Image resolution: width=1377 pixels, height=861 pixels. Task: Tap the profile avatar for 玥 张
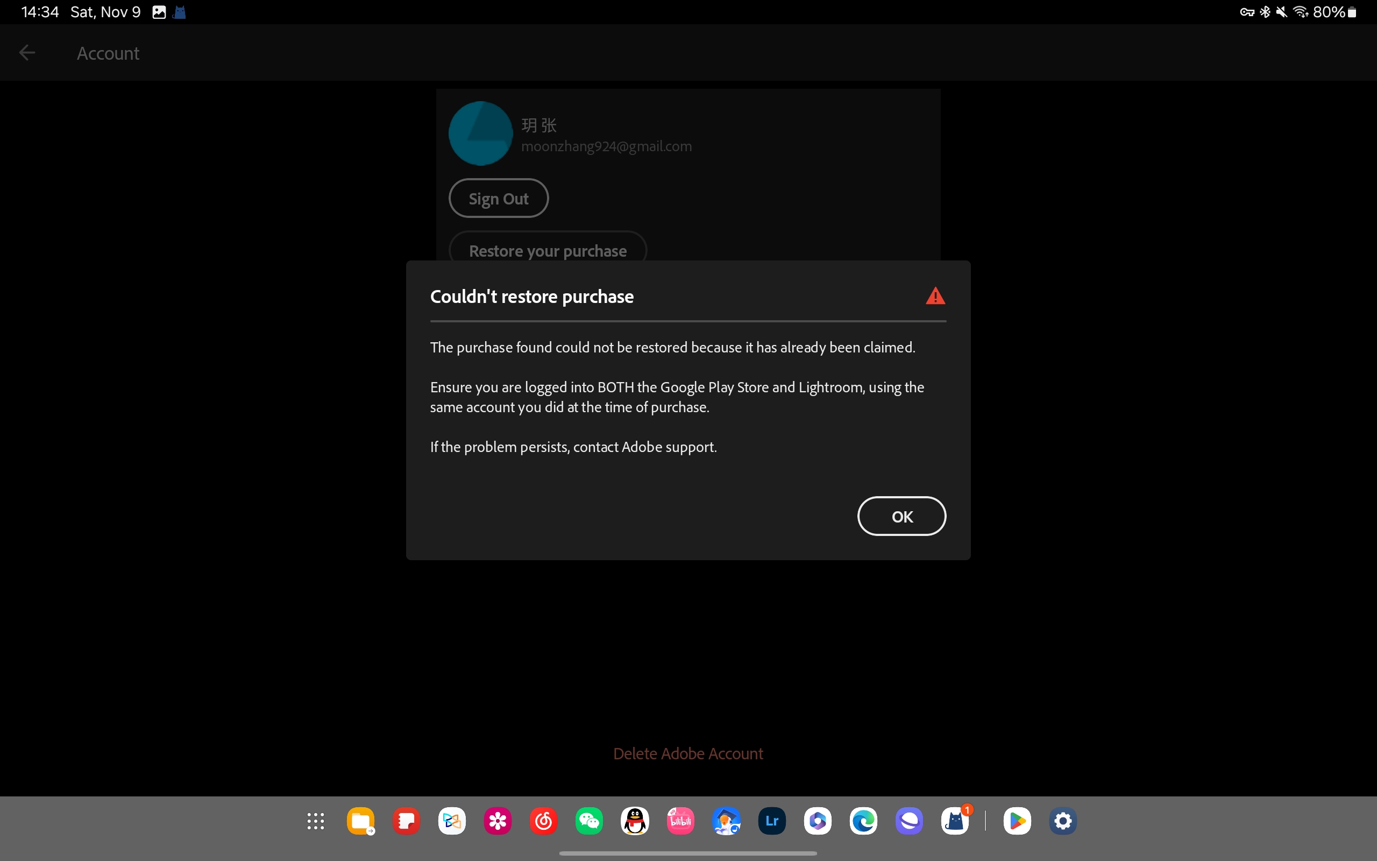480,133
